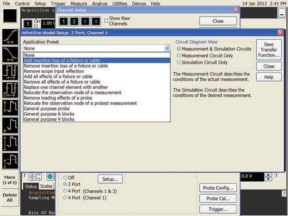
Task: Select the period measurement icon
Action: [10, 72]
